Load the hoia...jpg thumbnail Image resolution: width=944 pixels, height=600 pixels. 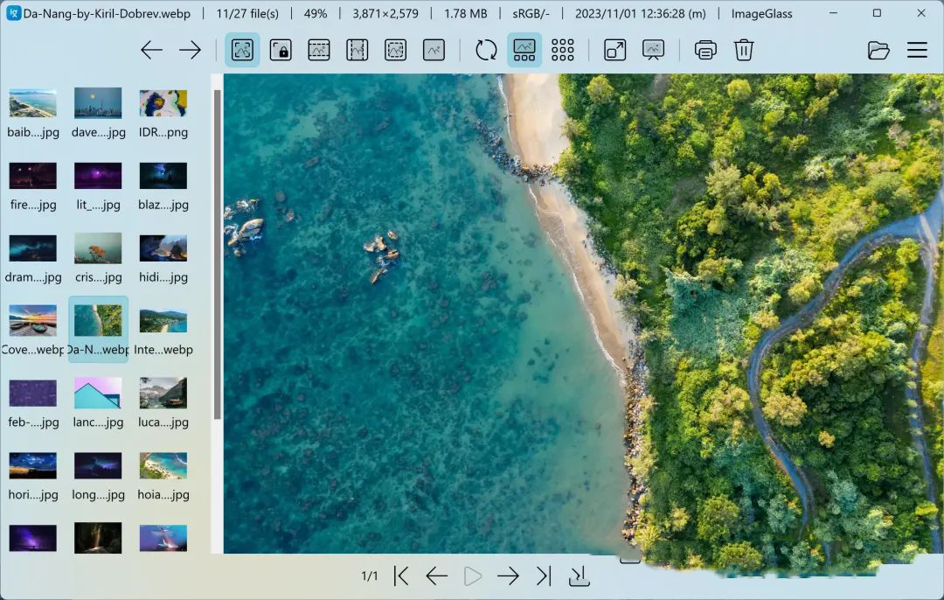tap(163, 475)
